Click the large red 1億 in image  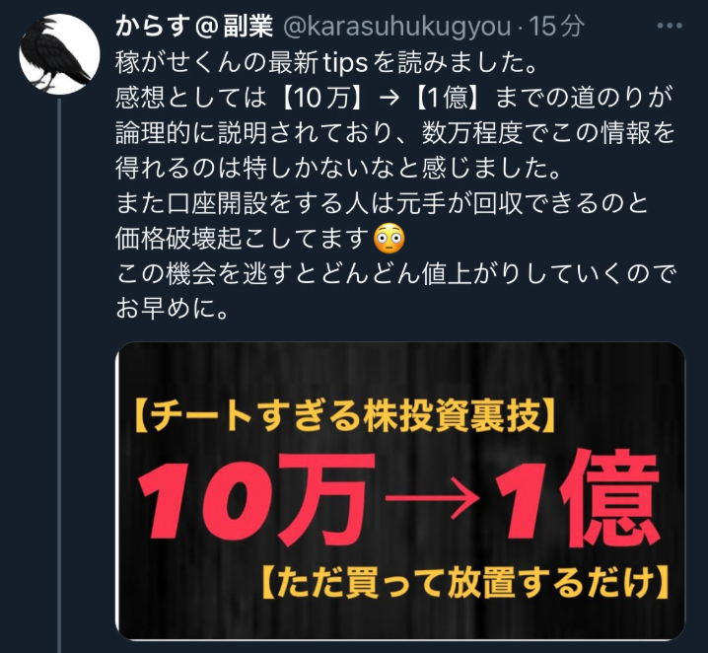click(x=576, y=498)
